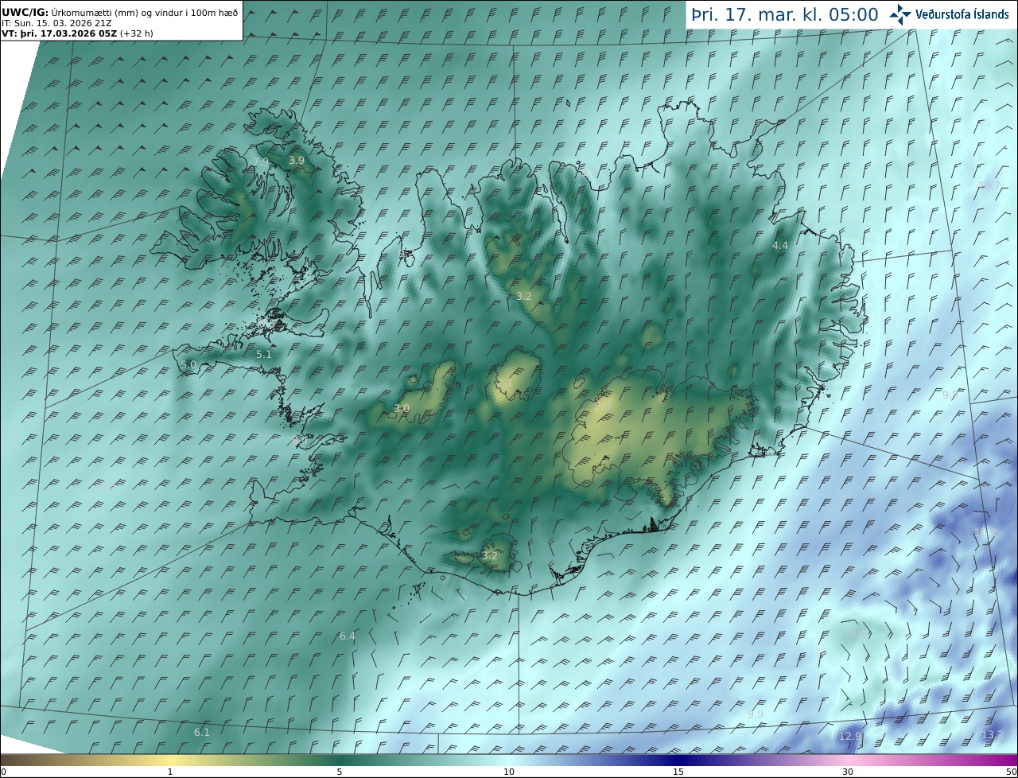Click the 5.1 value label

point(264,354)
